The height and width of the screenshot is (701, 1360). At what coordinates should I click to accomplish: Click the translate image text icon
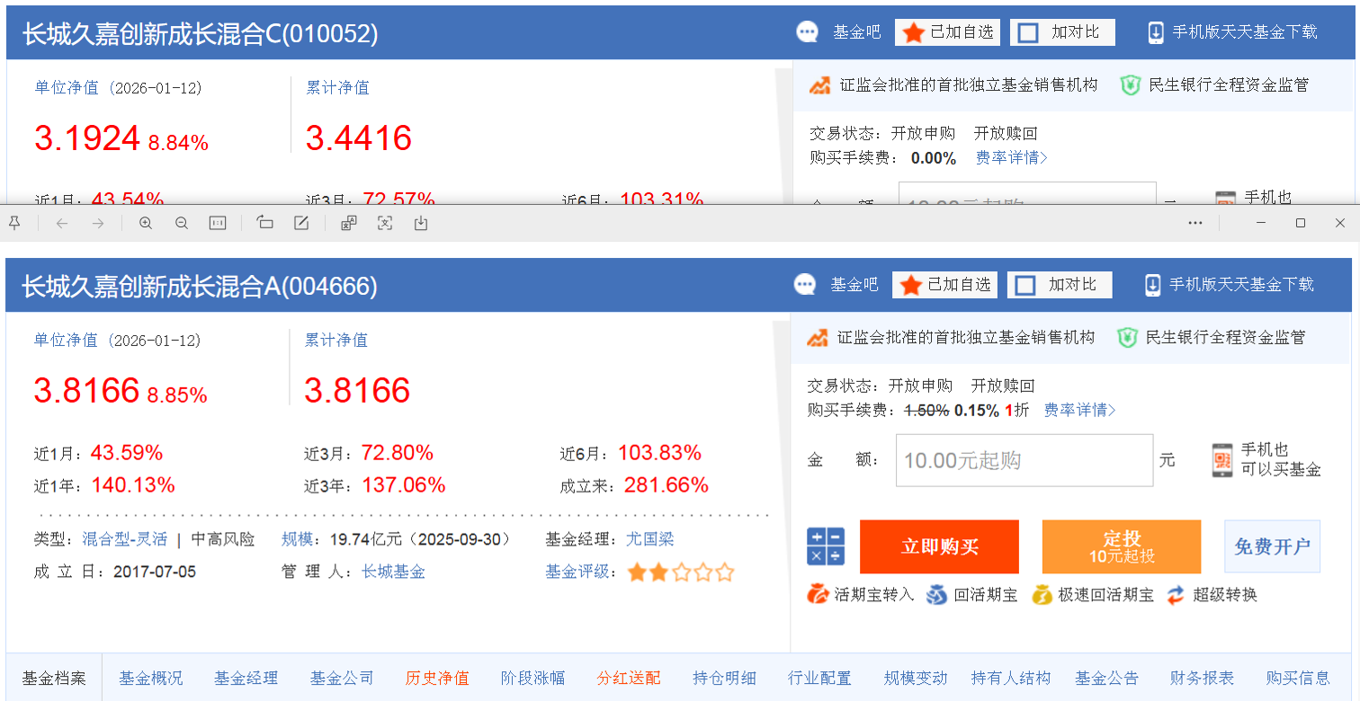coord(349,223)
